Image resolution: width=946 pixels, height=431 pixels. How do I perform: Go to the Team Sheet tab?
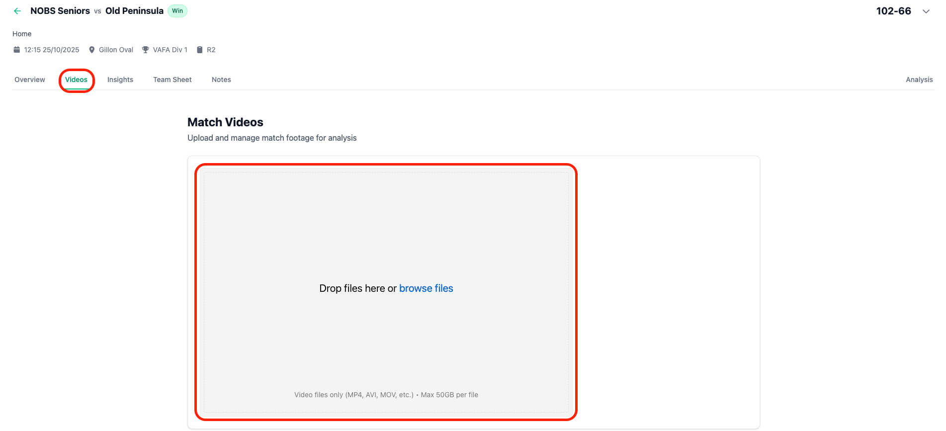tap(172, 80)
